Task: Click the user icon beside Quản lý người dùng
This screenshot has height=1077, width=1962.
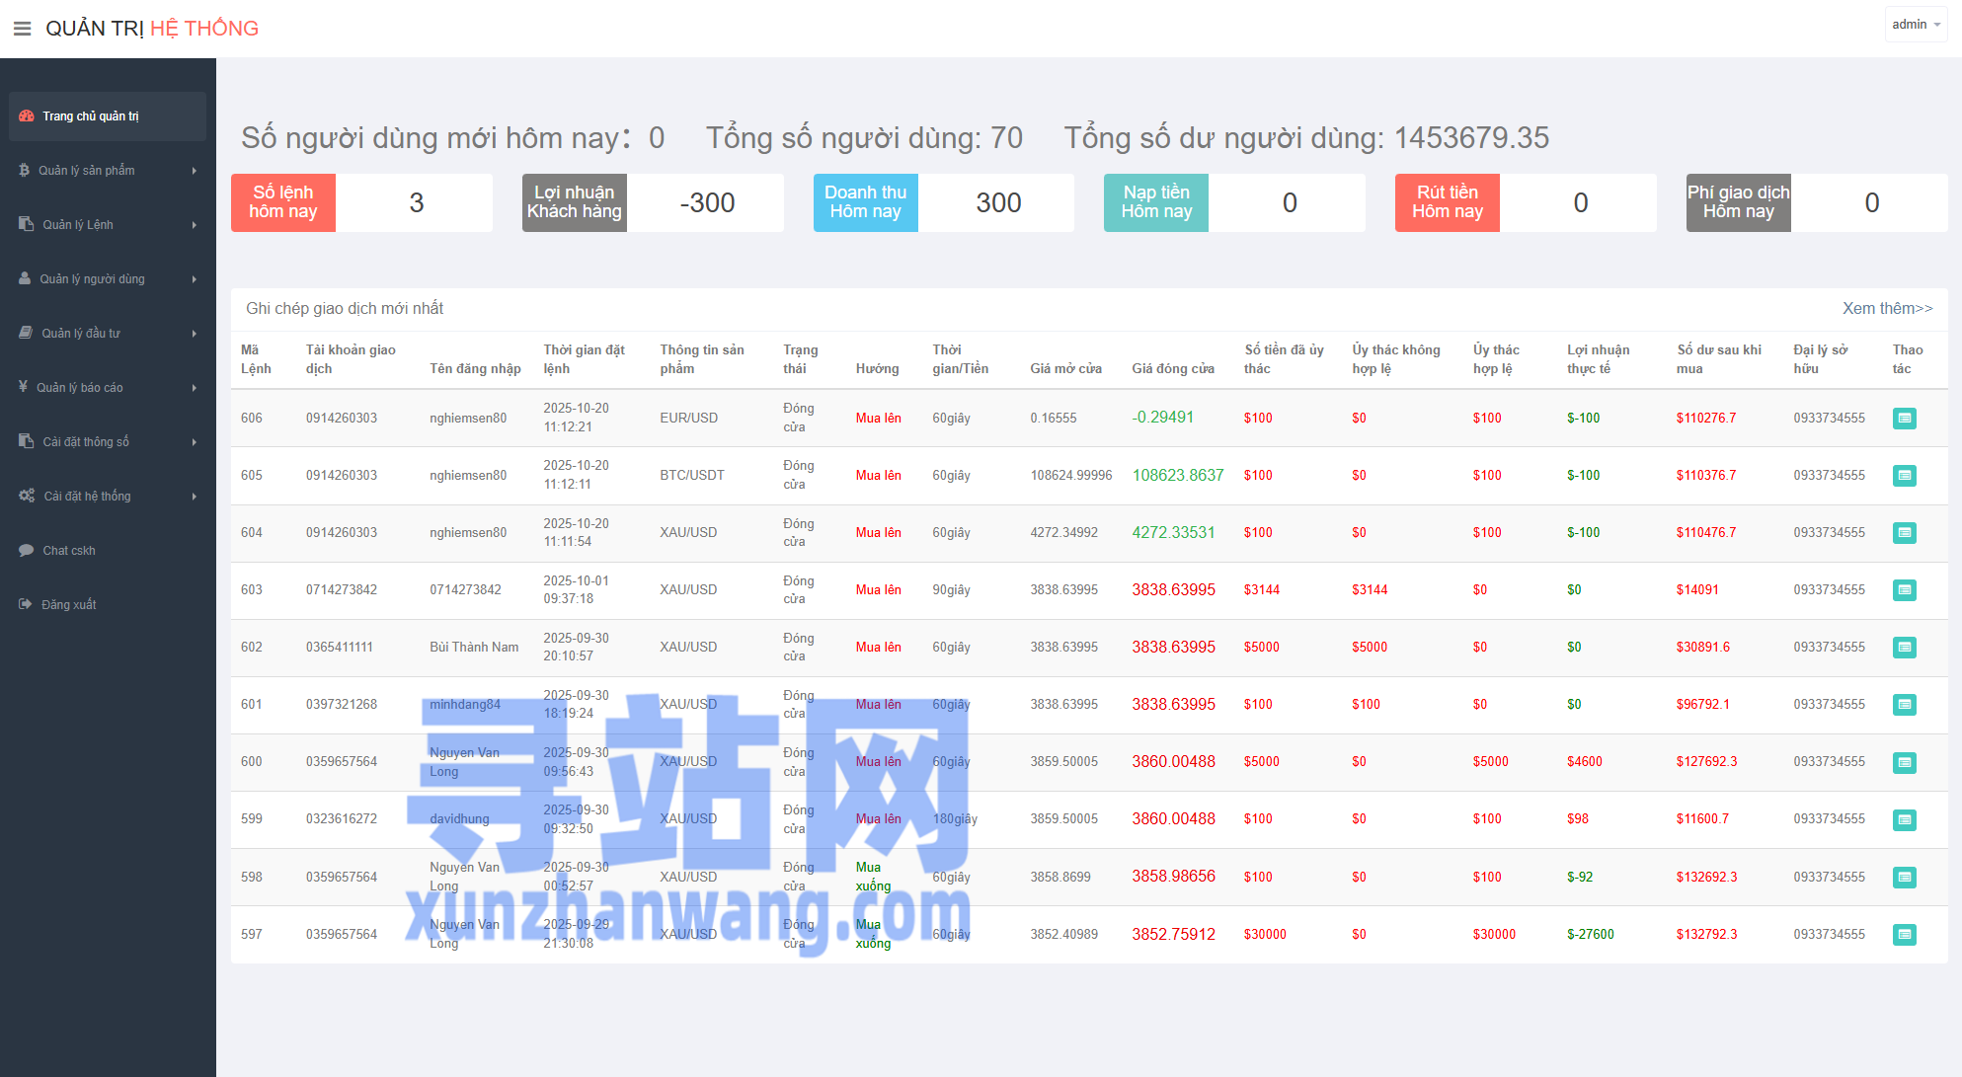Action: click(x=25, y=279)
